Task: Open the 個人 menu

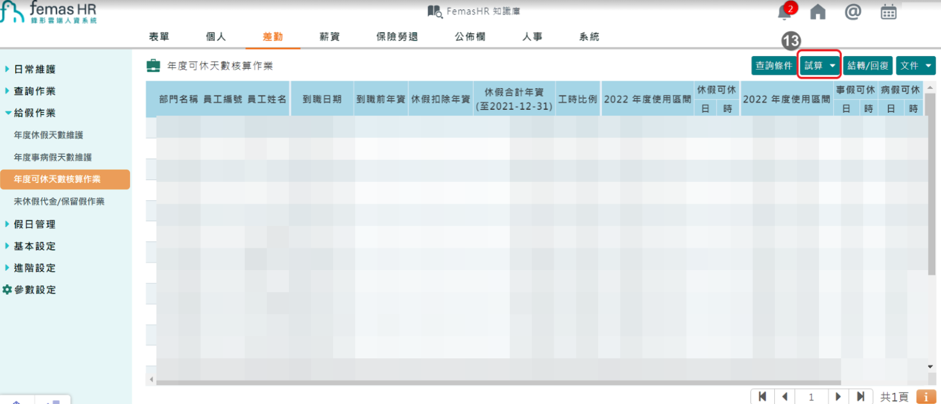Action: (215, 37)
